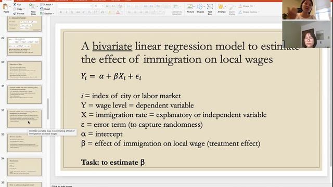Select slide 30 thumbnail
Image resolution: width=333 pixels, height=187 pixels.
click(x=24, y=71)
